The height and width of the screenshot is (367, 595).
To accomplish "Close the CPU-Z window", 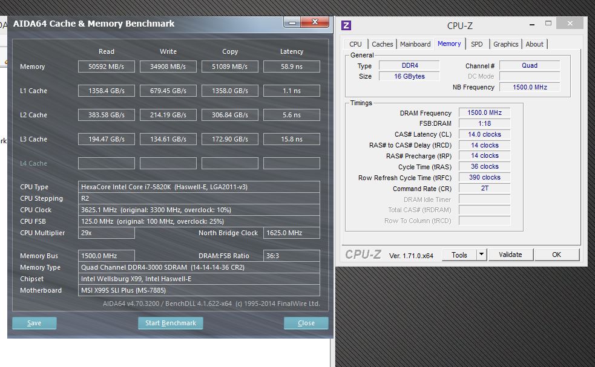I will pyautogui.click(x=570, y=24).
